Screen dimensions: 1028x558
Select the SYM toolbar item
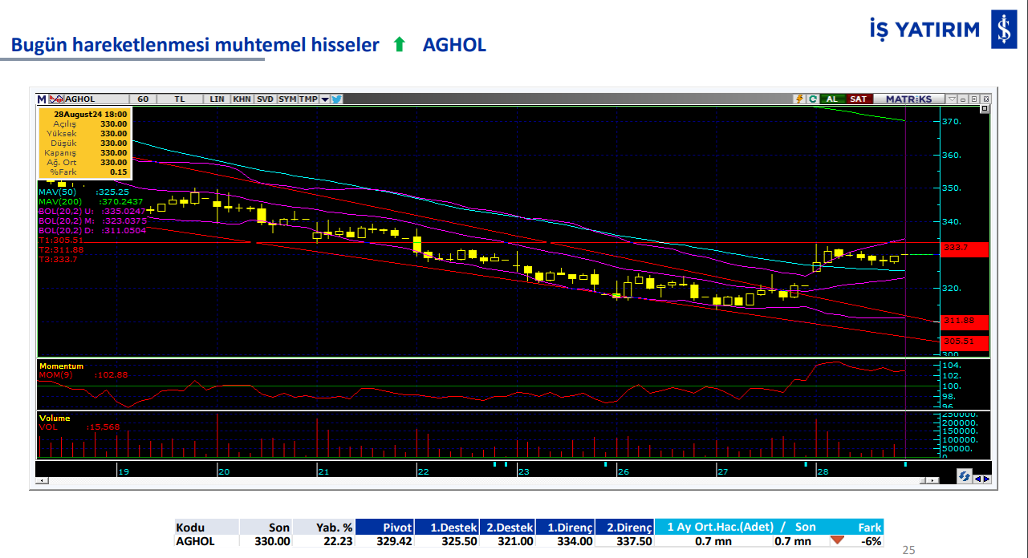[x=287, y=99]
